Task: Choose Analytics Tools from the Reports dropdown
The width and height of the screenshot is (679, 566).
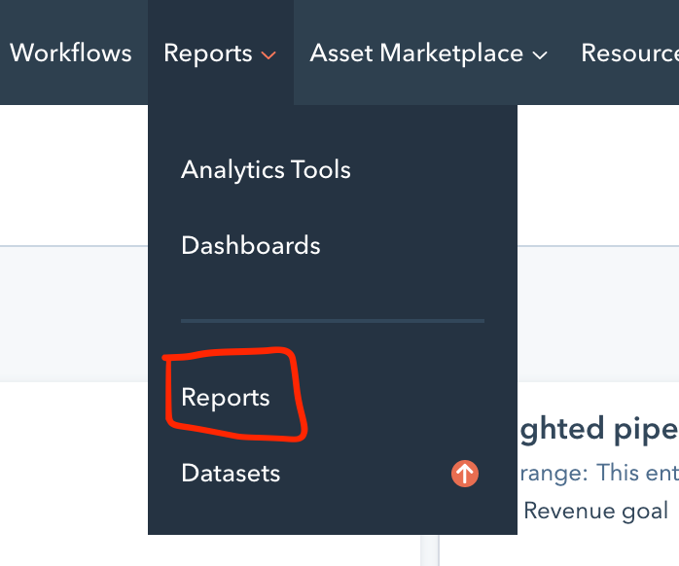Action: 266,170
